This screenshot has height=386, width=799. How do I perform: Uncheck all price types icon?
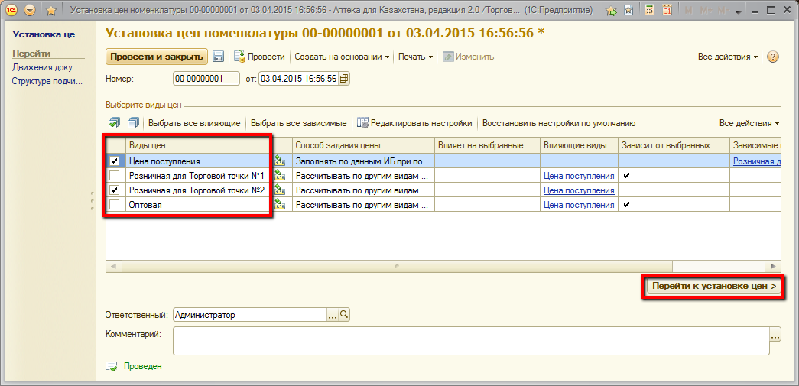point(132,123)
